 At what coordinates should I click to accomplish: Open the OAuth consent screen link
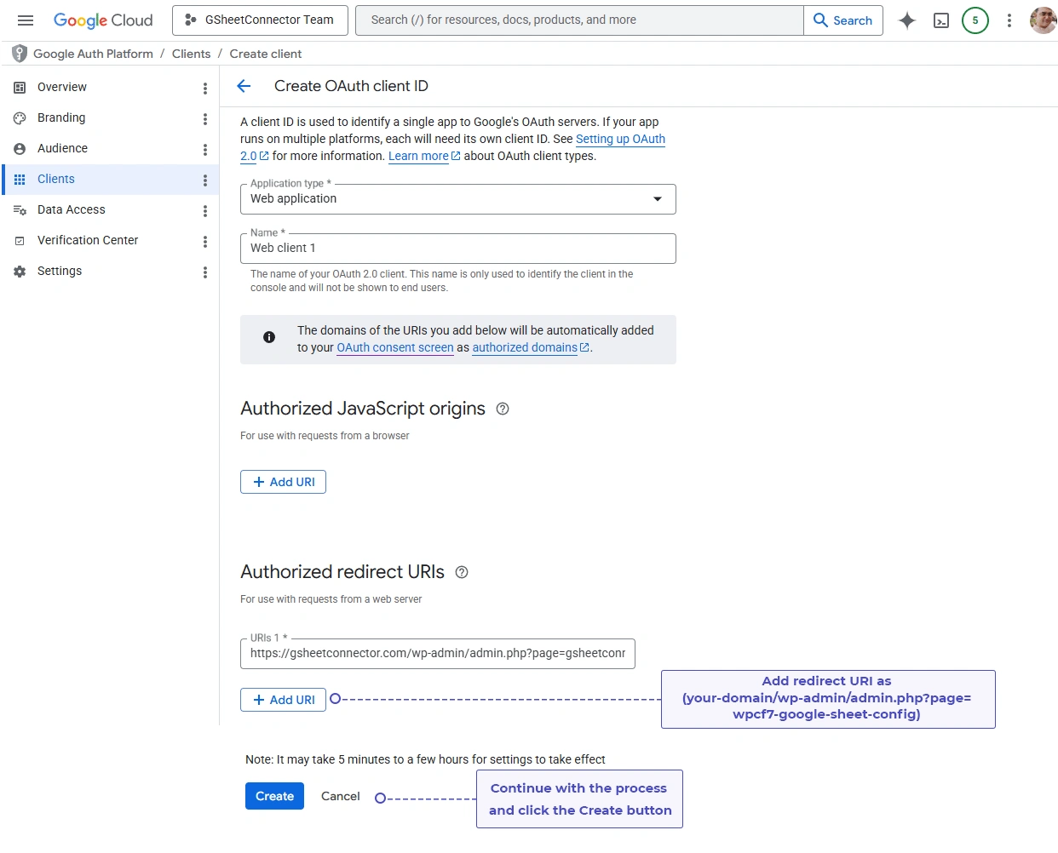[395, 347]
